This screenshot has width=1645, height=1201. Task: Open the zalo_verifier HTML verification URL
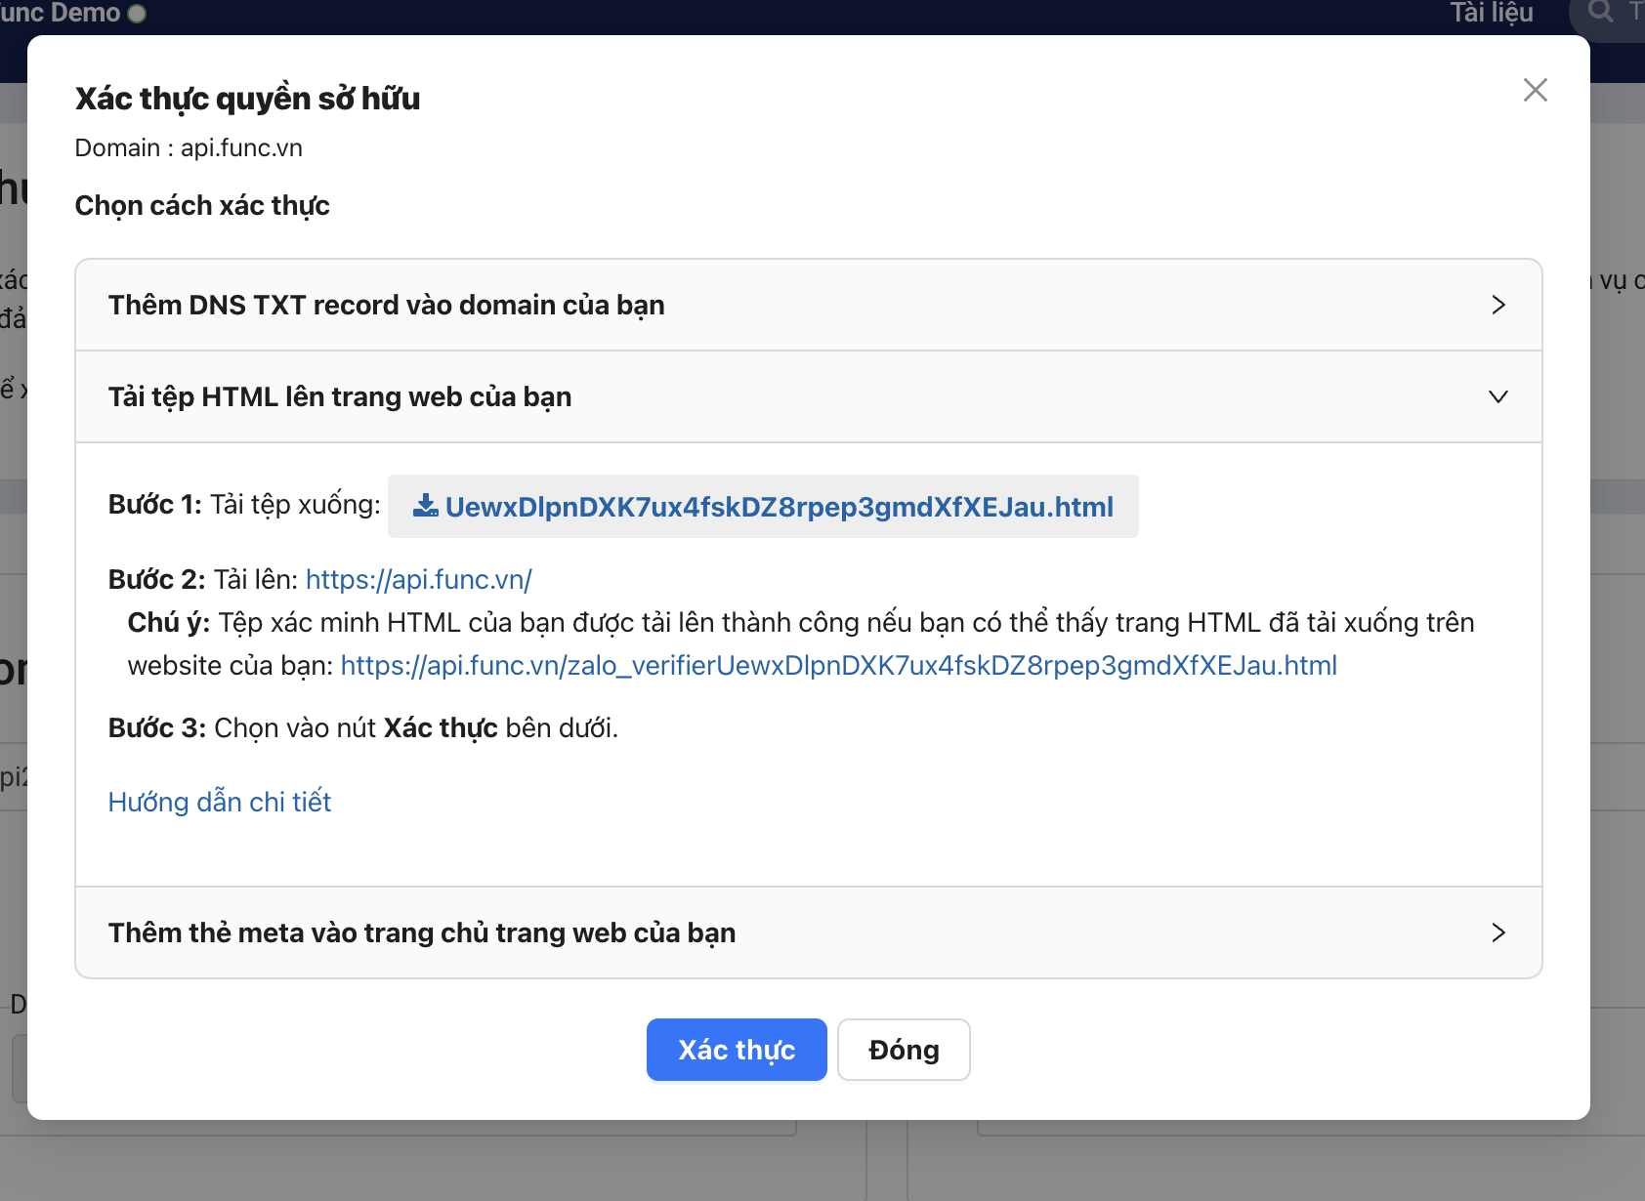tap(838, 665)
